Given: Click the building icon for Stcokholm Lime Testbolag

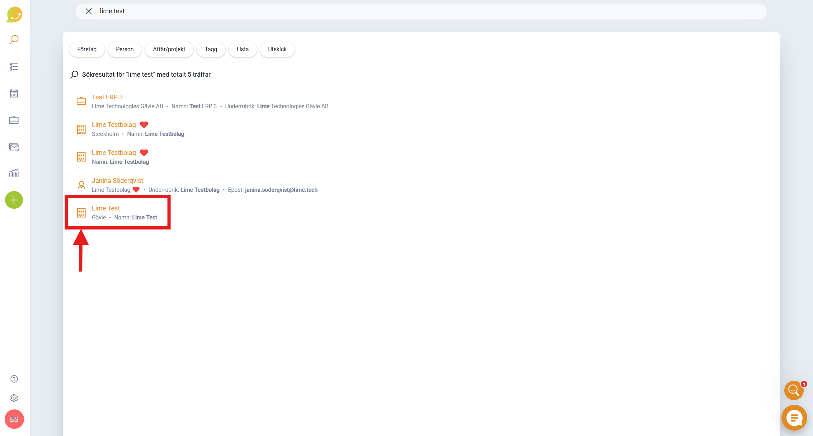Looking at the screenshot, I should click(81, 129).
